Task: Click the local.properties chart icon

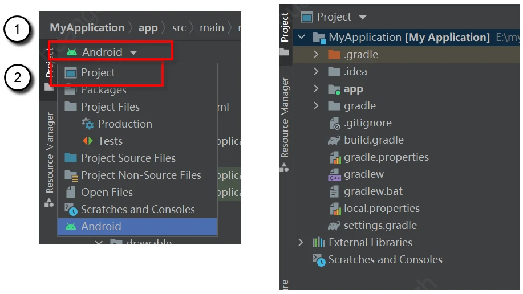Action: 335,209
